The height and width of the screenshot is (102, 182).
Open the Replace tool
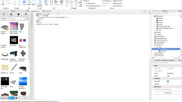[29, 3]
